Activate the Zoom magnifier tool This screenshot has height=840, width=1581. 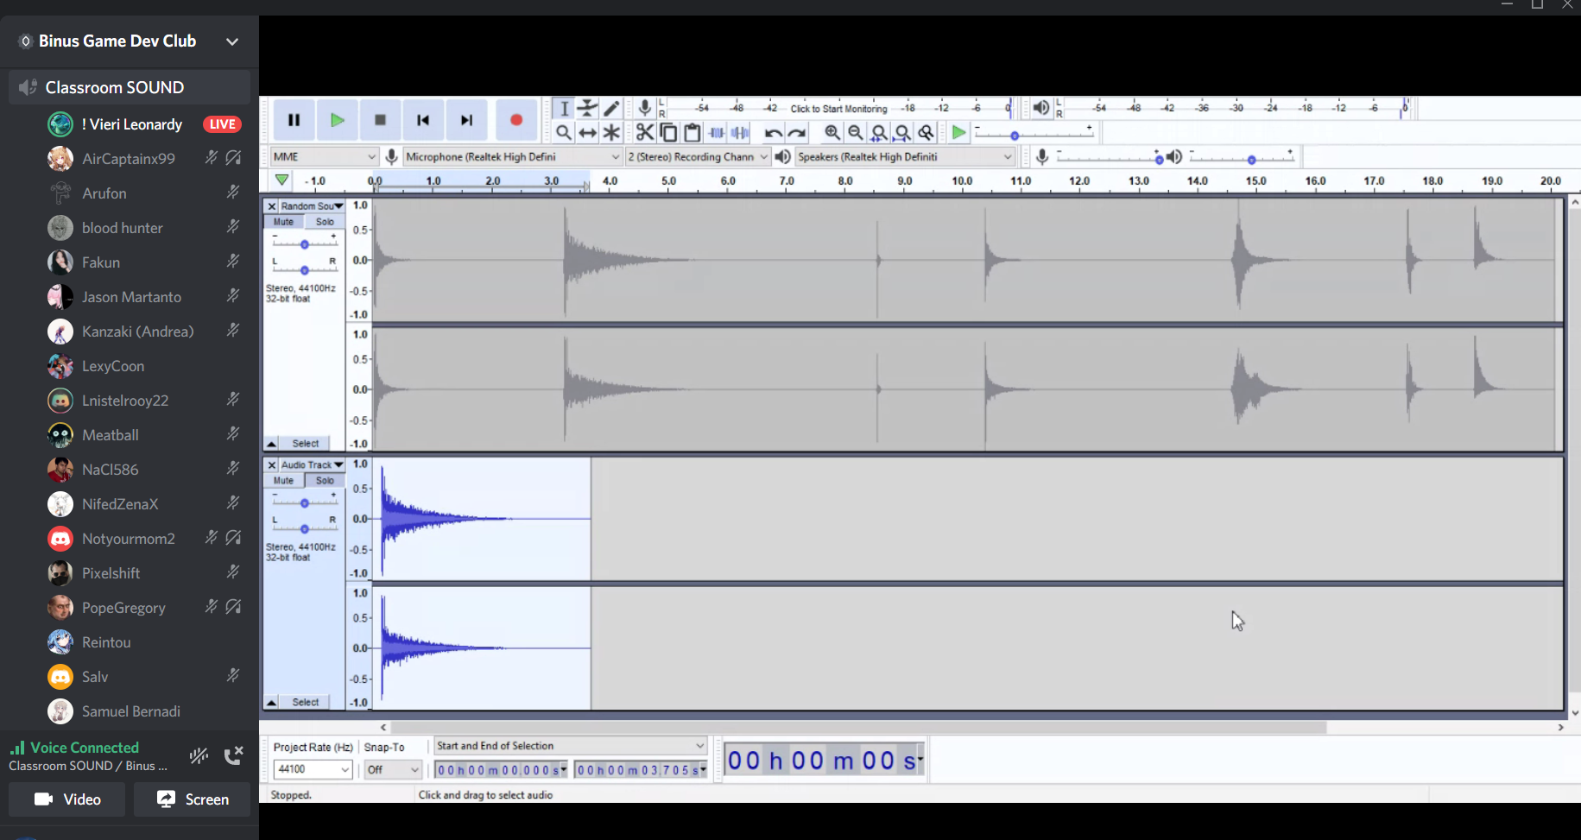tap(564, 132)
